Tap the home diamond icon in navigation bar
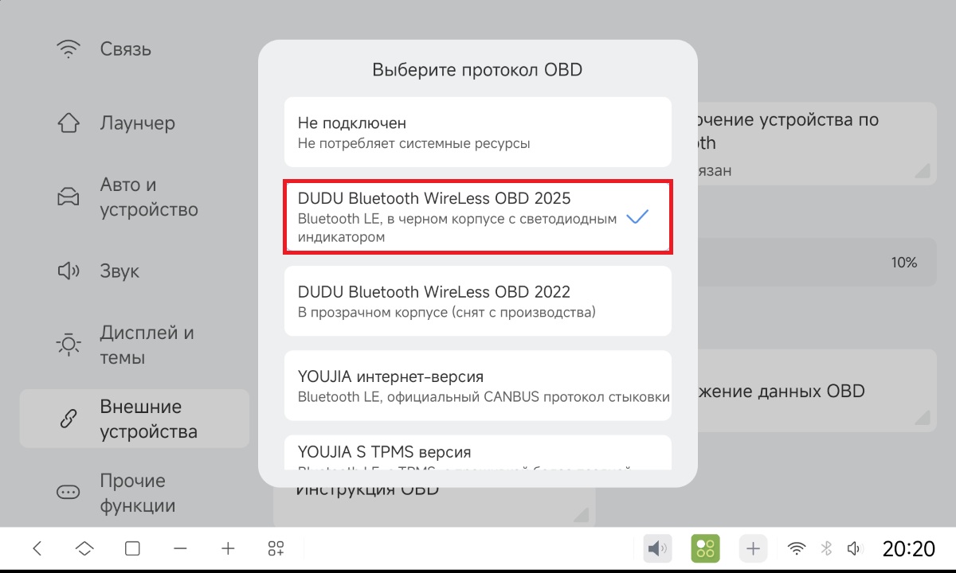956x573 pixels. 84,548
